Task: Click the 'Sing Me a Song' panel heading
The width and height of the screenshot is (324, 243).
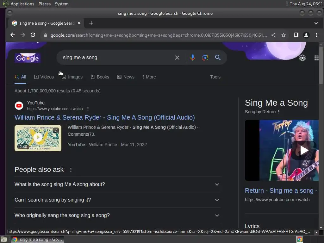Action: point(276,103)
